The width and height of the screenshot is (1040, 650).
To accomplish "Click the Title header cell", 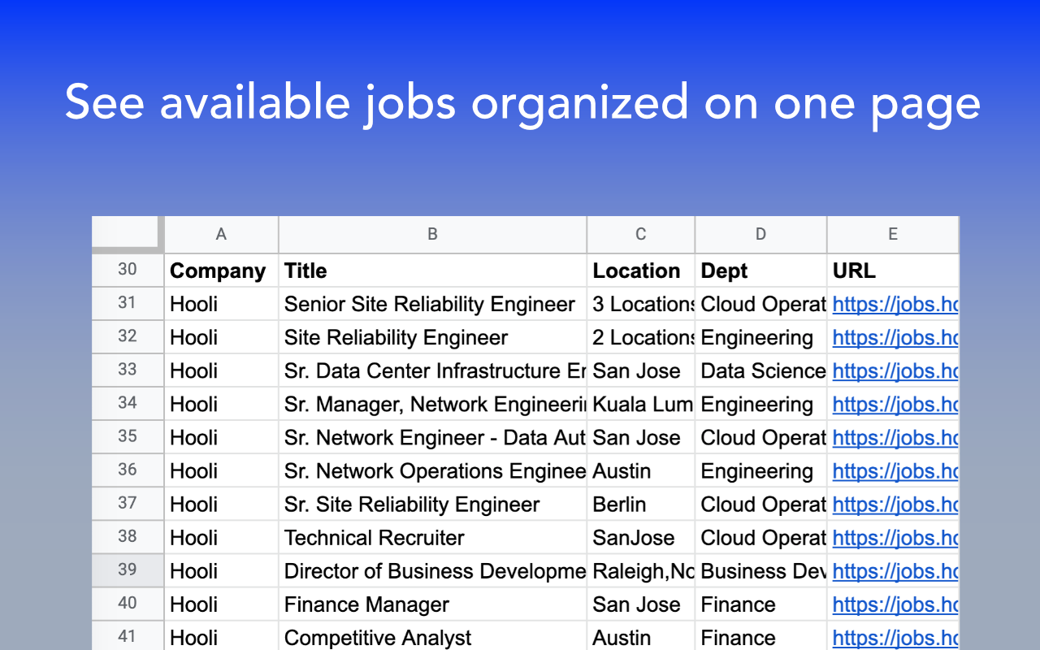I will (x=432, y=271).
